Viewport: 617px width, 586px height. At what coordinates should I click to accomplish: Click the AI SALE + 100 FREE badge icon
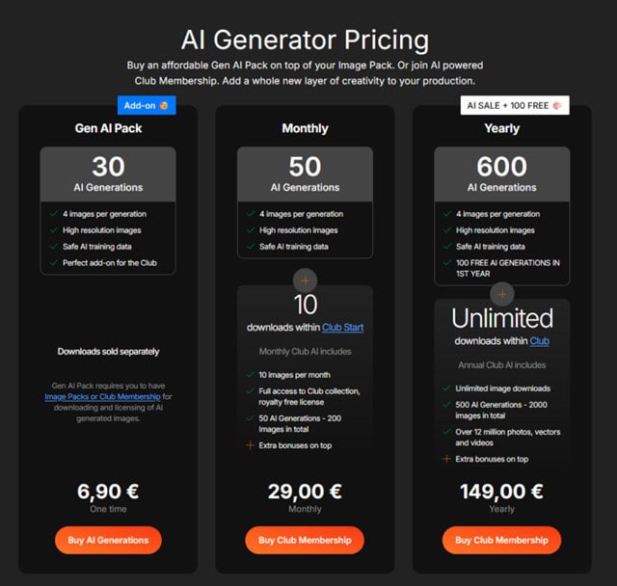(x=557, y=105)
